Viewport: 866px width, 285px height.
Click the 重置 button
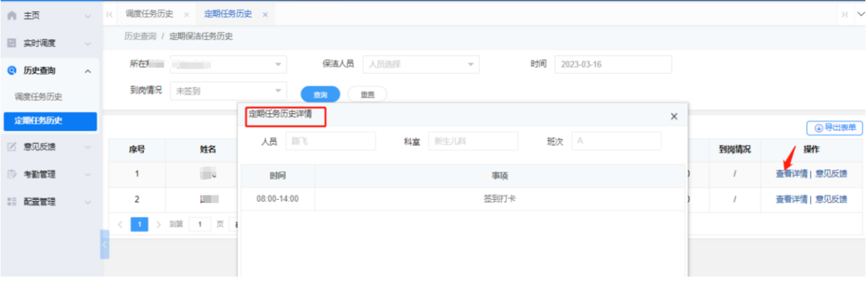coord(367,95)
